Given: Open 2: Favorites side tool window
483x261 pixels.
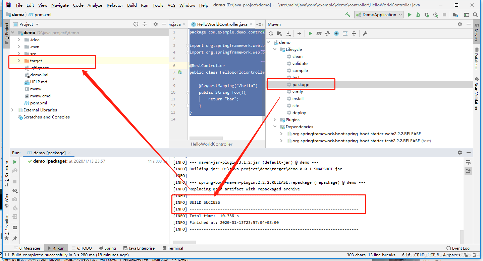Looking at the screenshot, I should tap(6, 228).
